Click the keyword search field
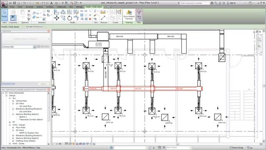 point(195,3)
